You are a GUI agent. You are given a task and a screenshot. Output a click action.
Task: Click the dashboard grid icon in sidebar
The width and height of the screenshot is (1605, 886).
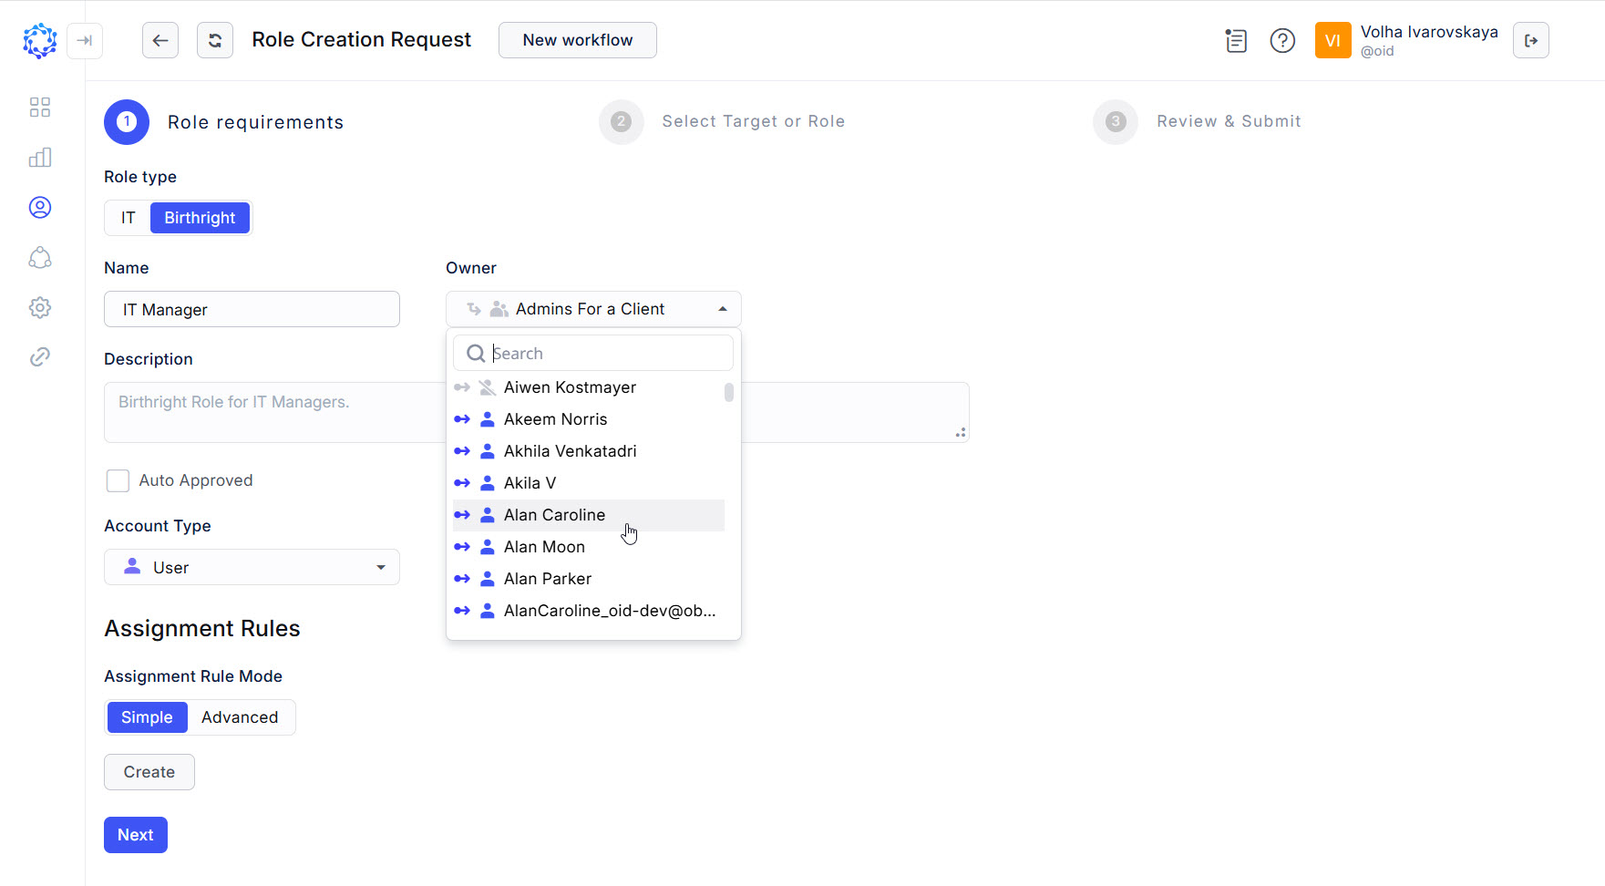click(39, 108)
